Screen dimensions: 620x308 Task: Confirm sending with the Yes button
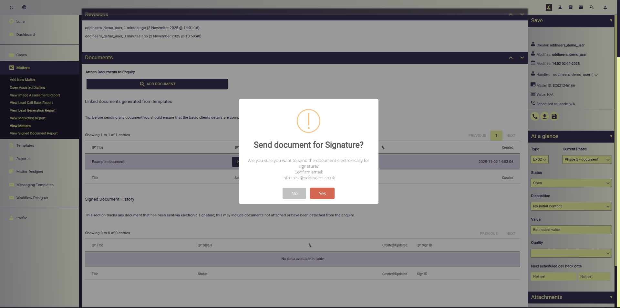322,194
